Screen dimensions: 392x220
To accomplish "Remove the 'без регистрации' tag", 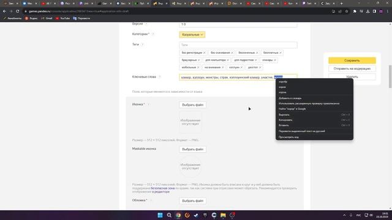I will click(204, 53).
